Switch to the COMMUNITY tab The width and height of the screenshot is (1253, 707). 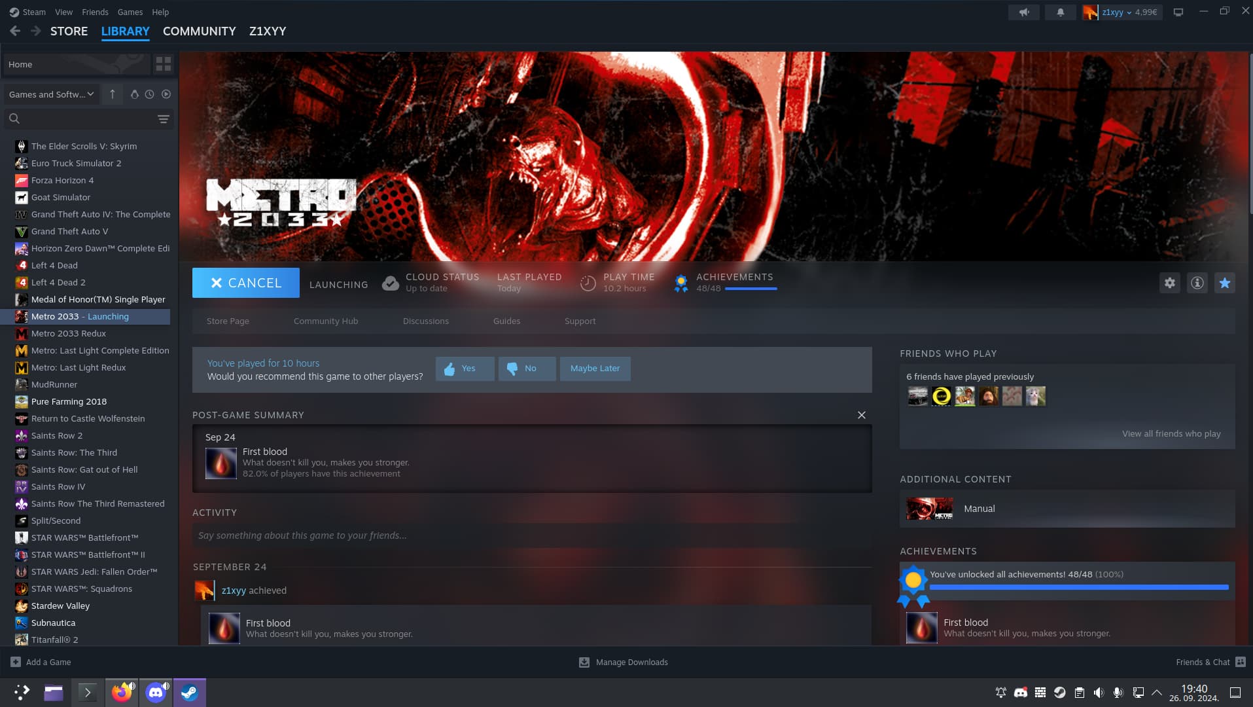(x=199, y=31)
